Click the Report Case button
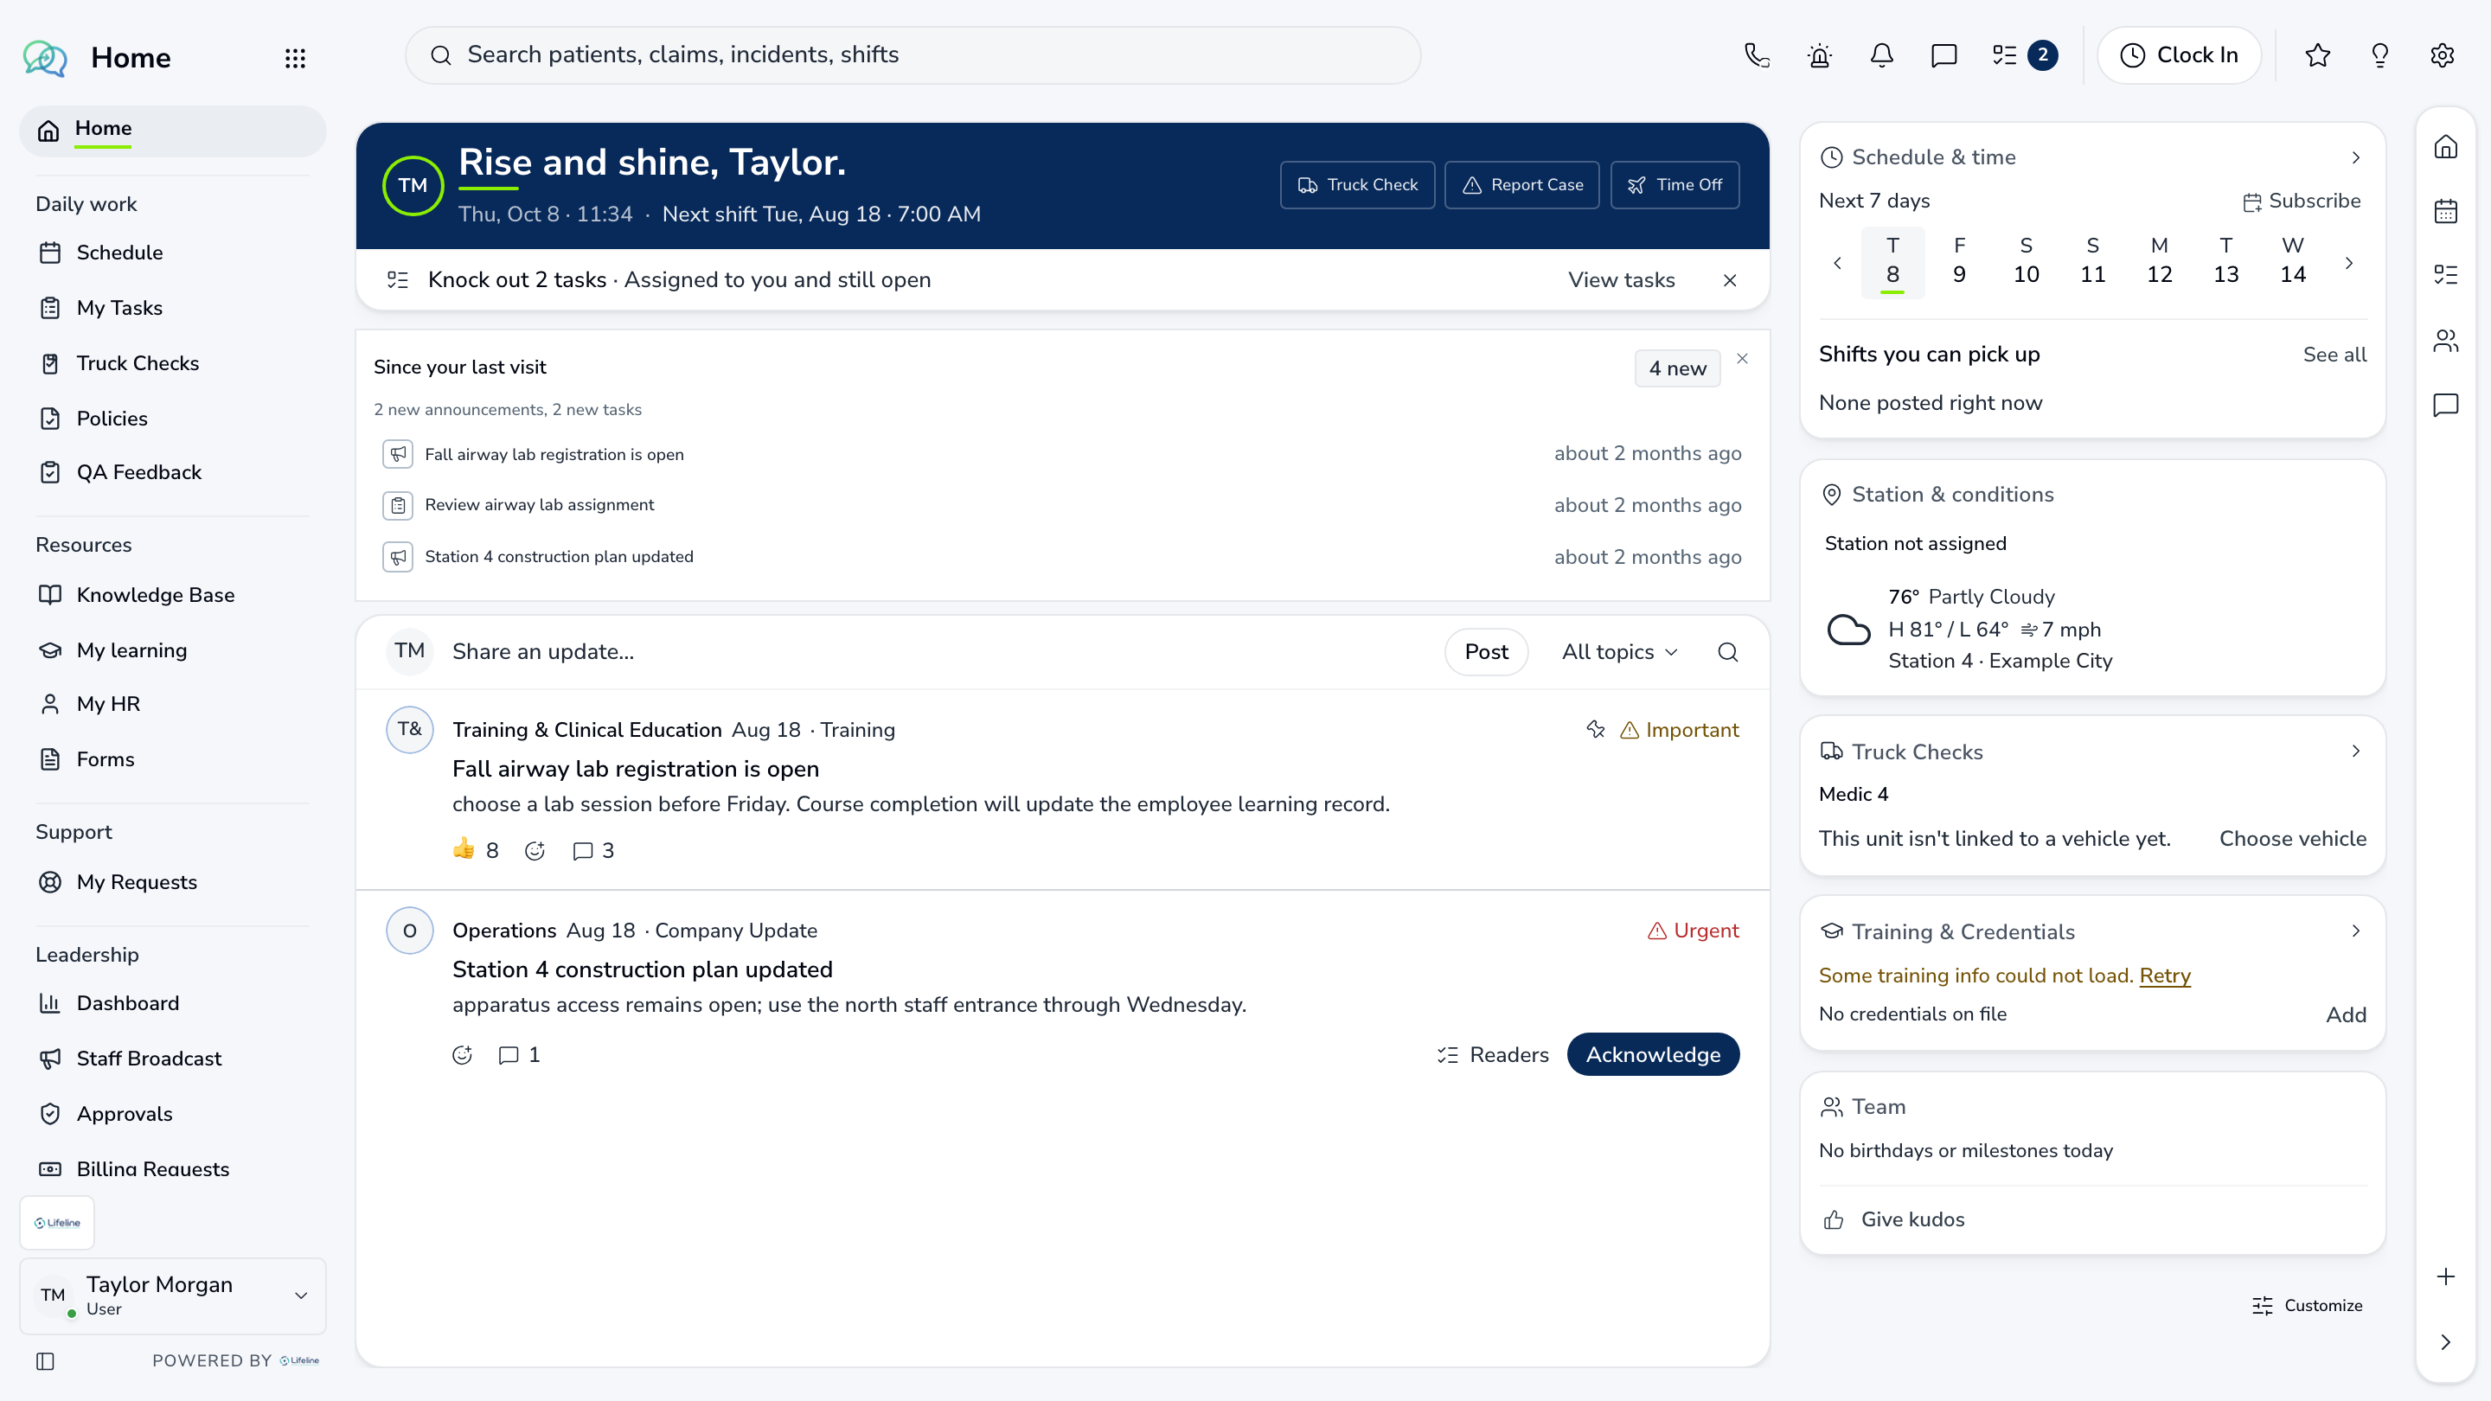Viewport: 2491px width, 1401px height. pyautogui.click(x=1522, y=185)
